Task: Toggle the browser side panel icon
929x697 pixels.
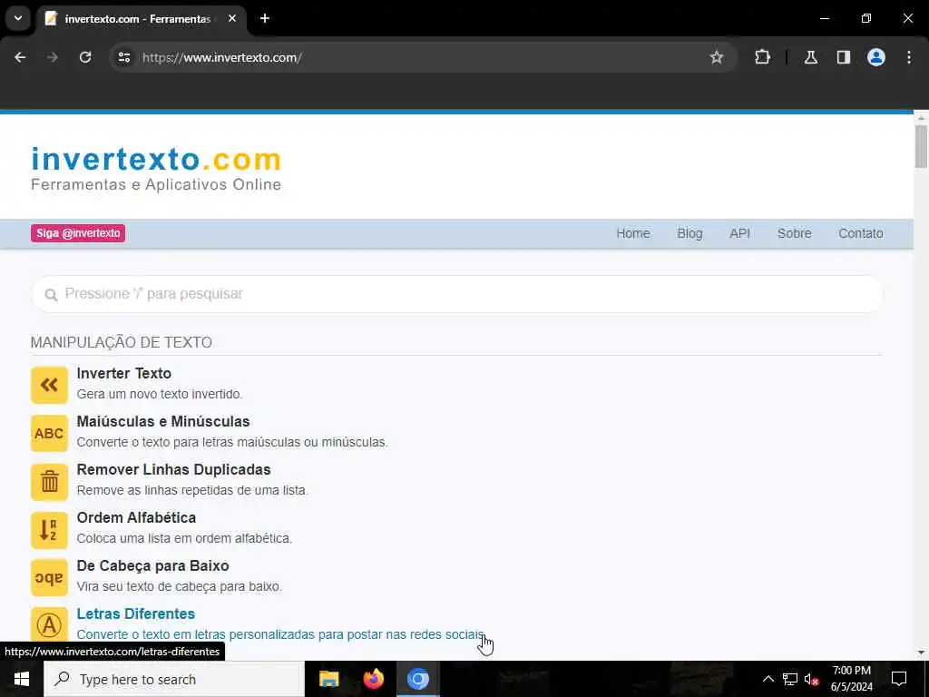Action: pos(844,57)
